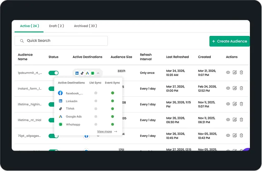
Task: Click the WhatsApp icon in destinations popup
Action: point(60,124)
